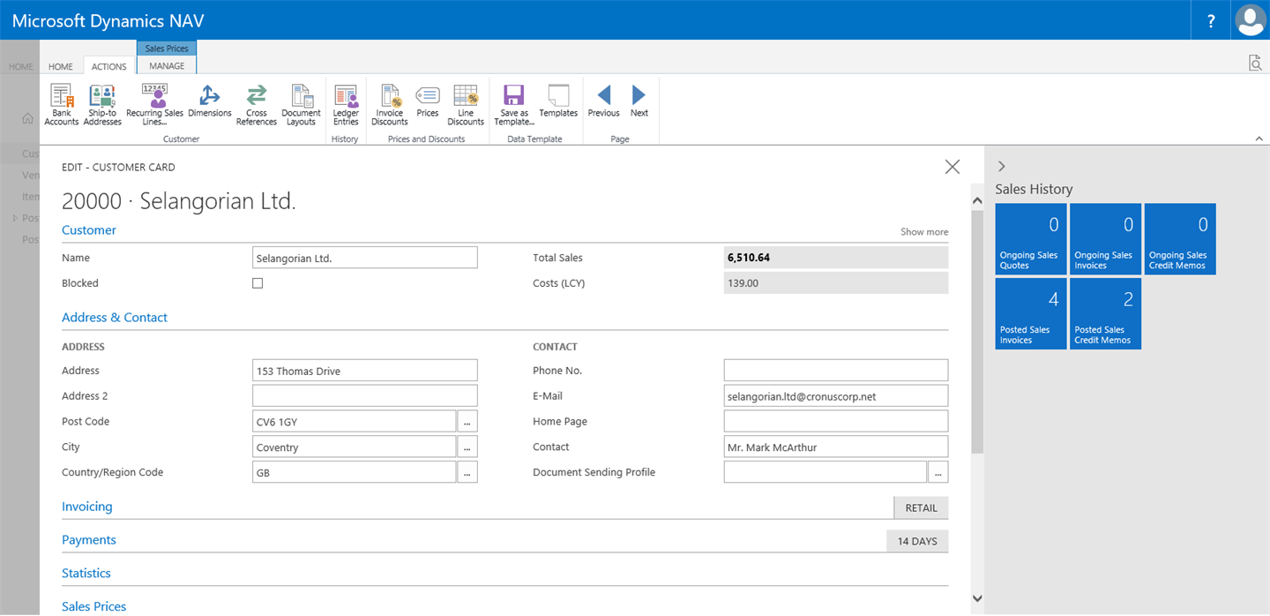Expand the Payments section
1270x616 pixels.
point(88,540)
